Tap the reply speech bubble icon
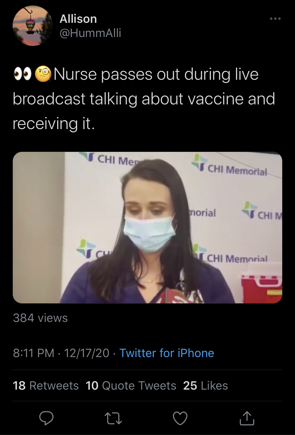Viewport: 295px width, 435px height. point(46,418)
